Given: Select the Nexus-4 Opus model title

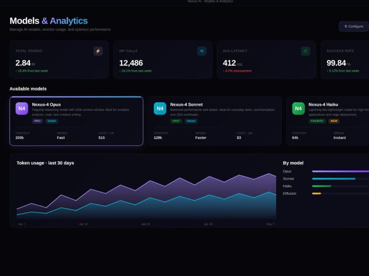Looking at the screenshot, I should click(46, 105).
